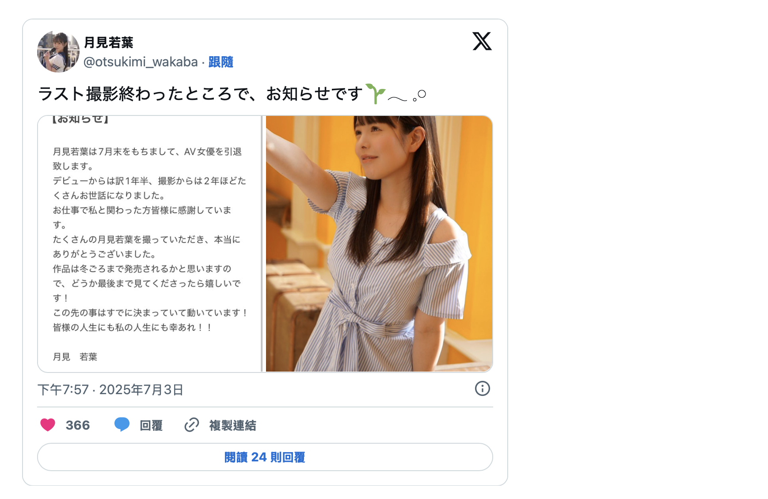
Task: Click the seedling emoji in tweet
Action: [375, 93]
